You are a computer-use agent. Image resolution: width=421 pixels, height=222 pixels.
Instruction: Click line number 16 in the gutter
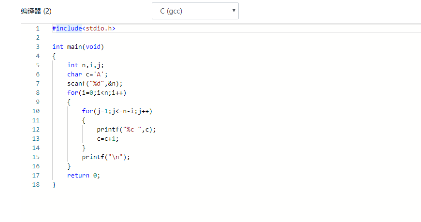click(x=36, y=166)
